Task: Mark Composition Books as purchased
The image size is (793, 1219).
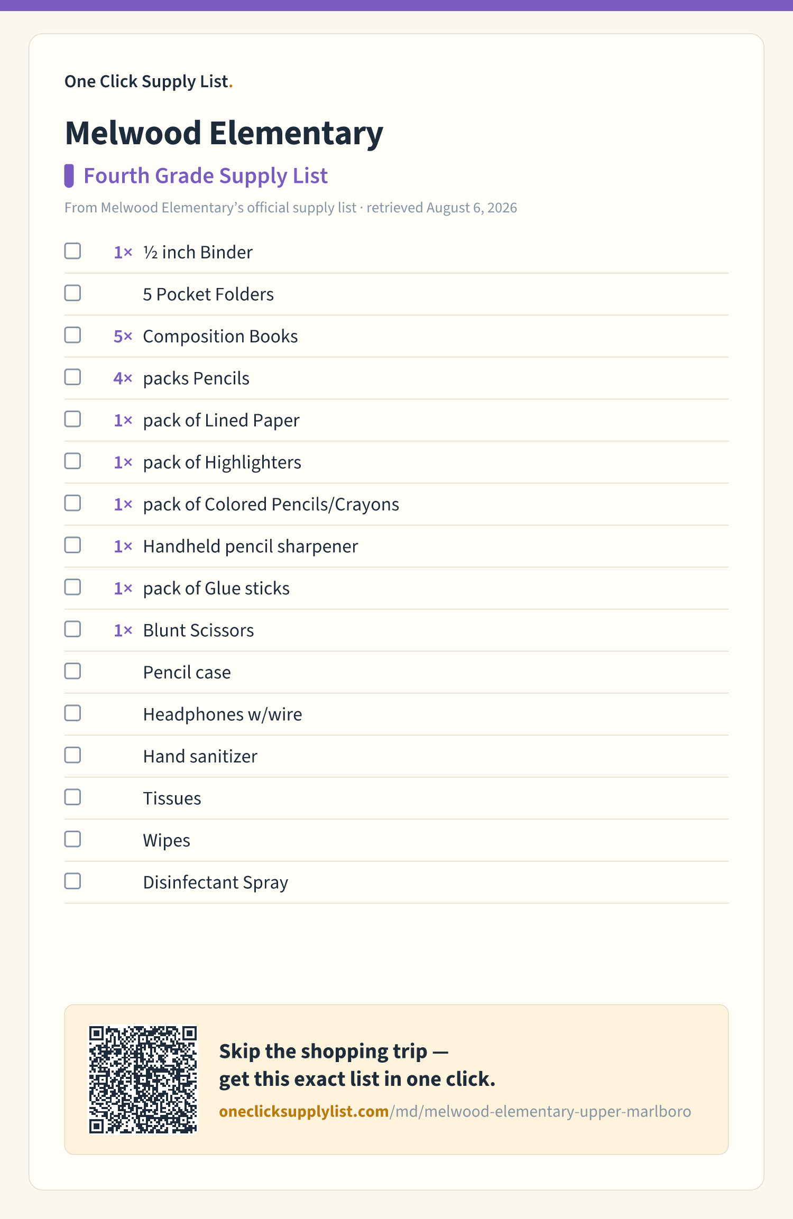Action: (x=72, y=335)
